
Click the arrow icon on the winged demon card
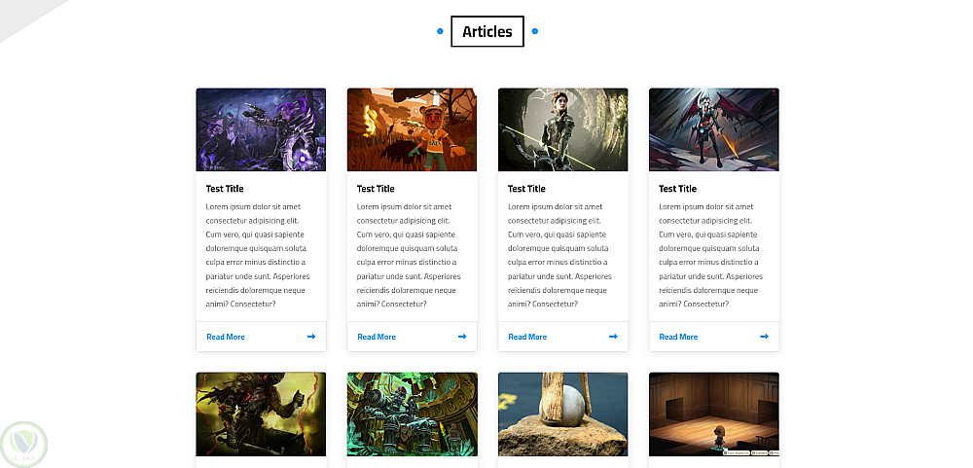(x=764, y=337)
